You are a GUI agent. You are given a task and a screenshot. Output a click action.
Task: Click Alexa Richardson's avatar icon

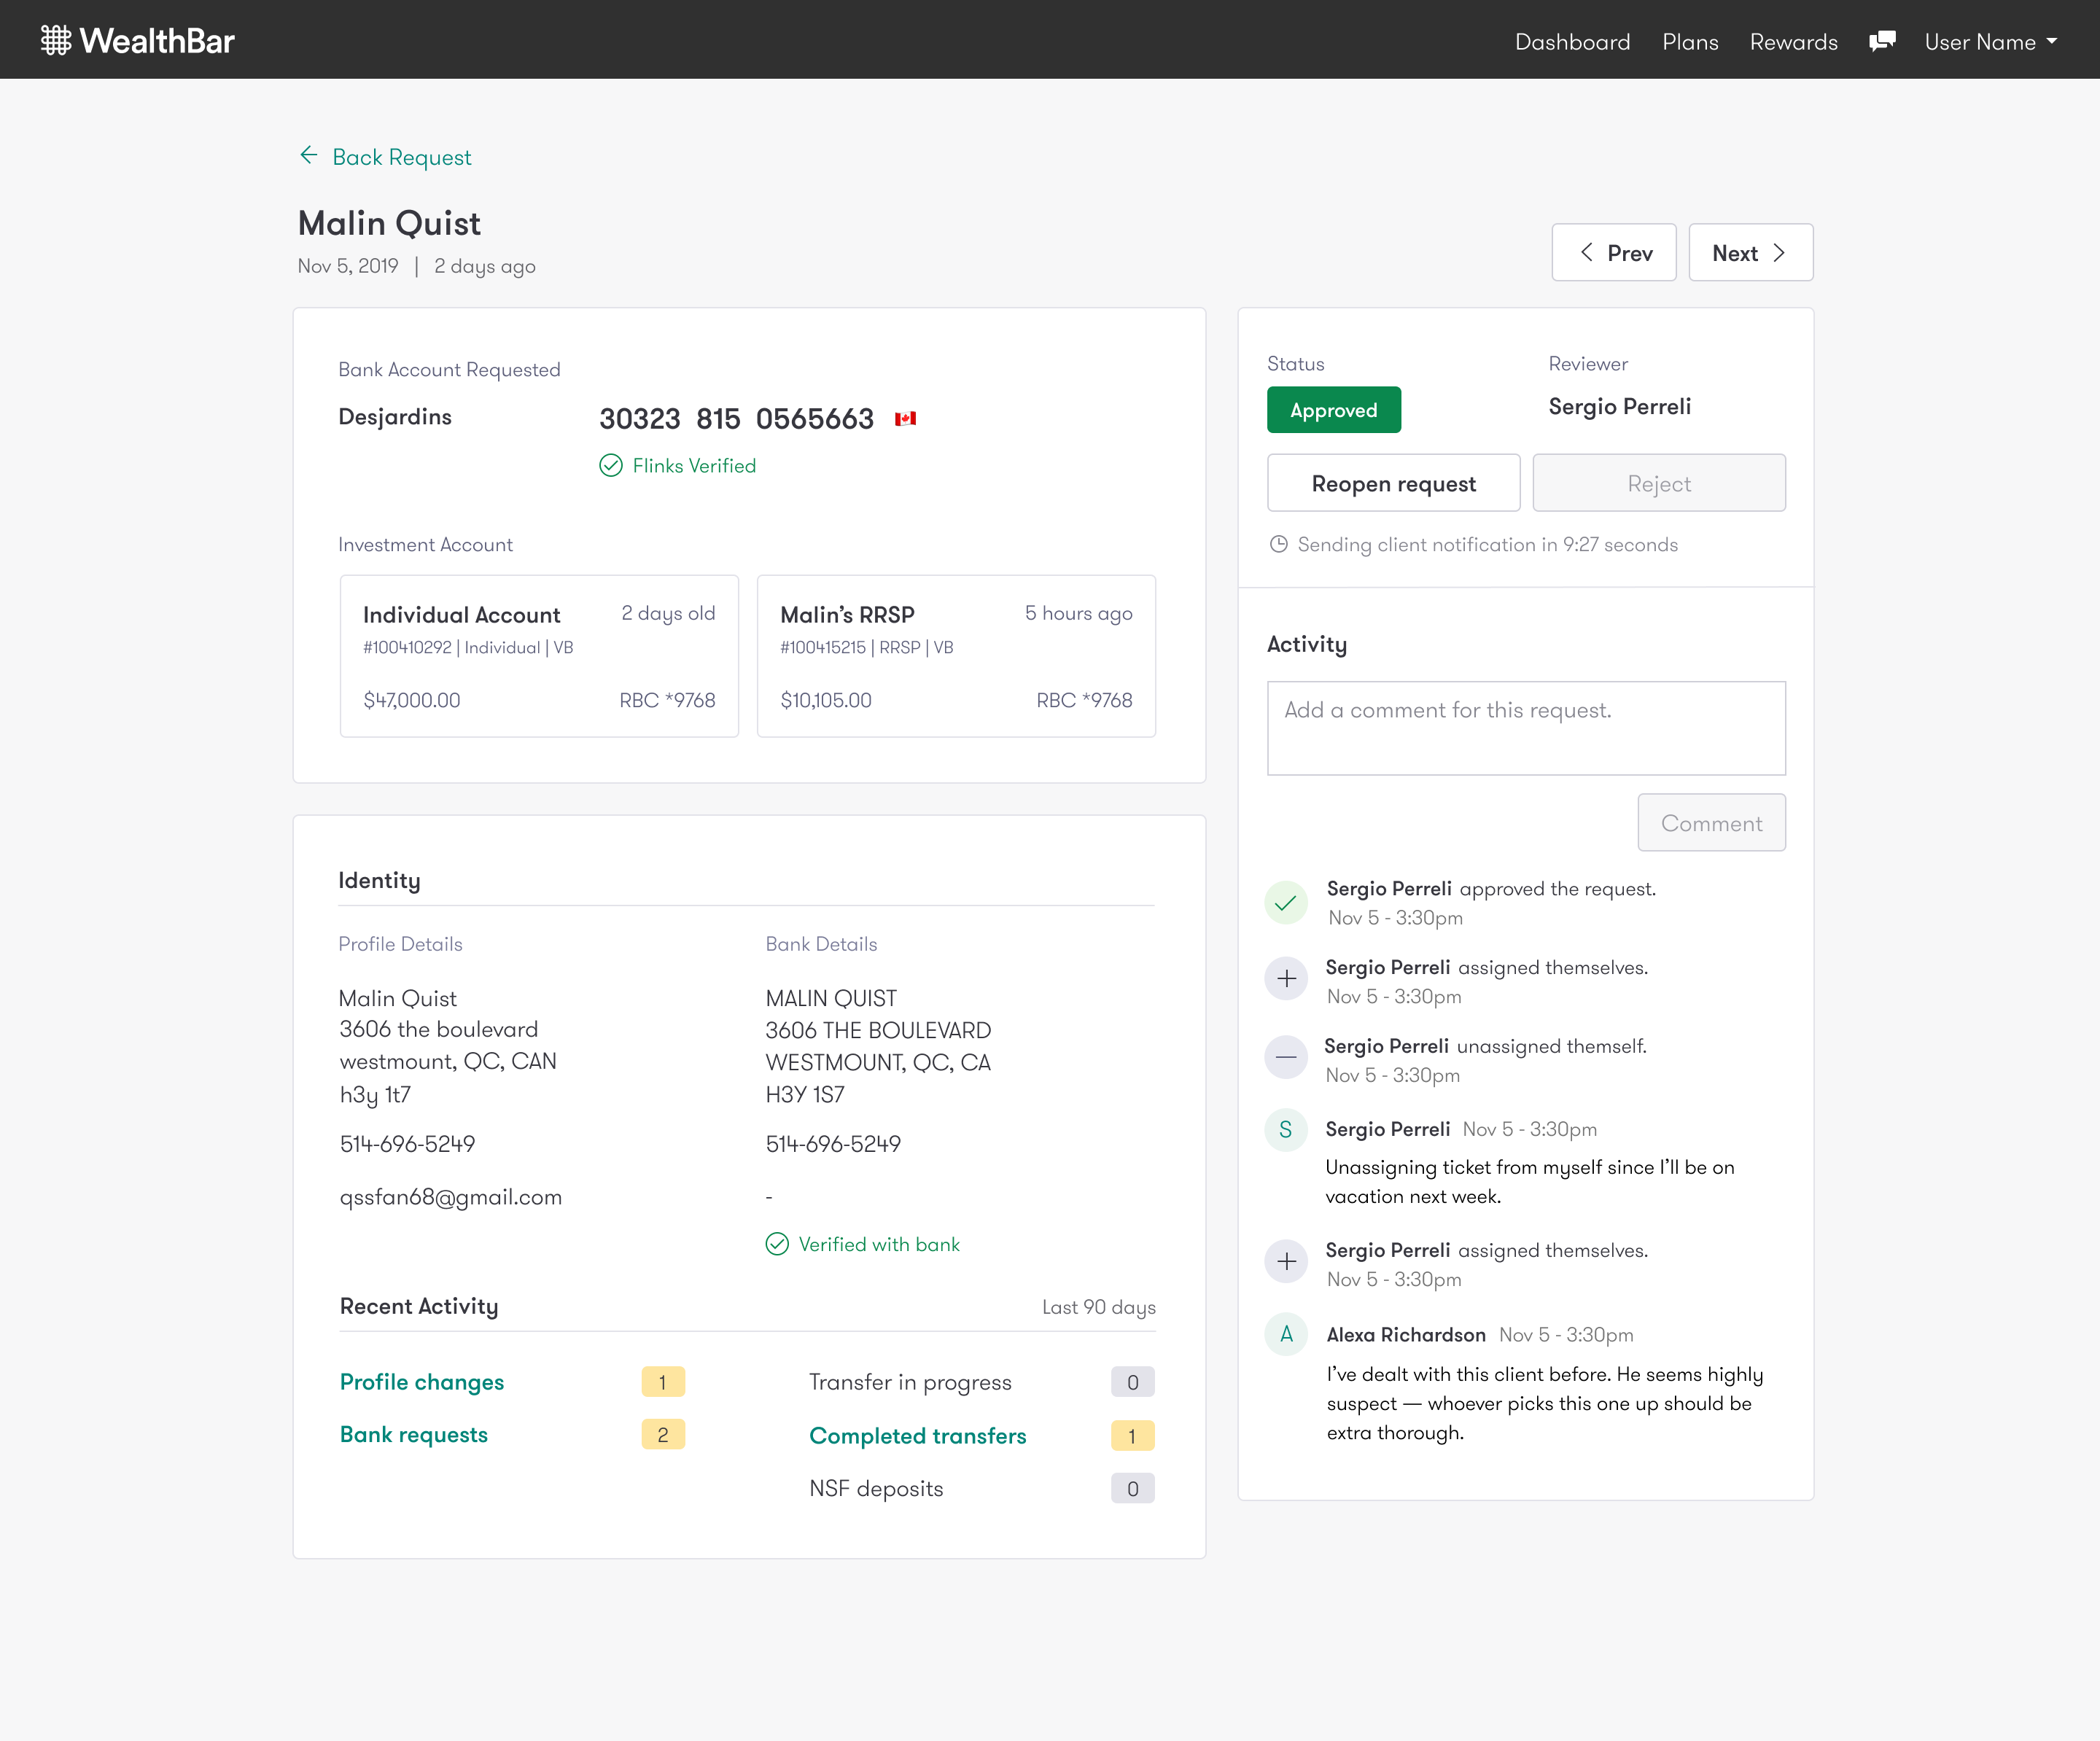tap(1286, 1334)
